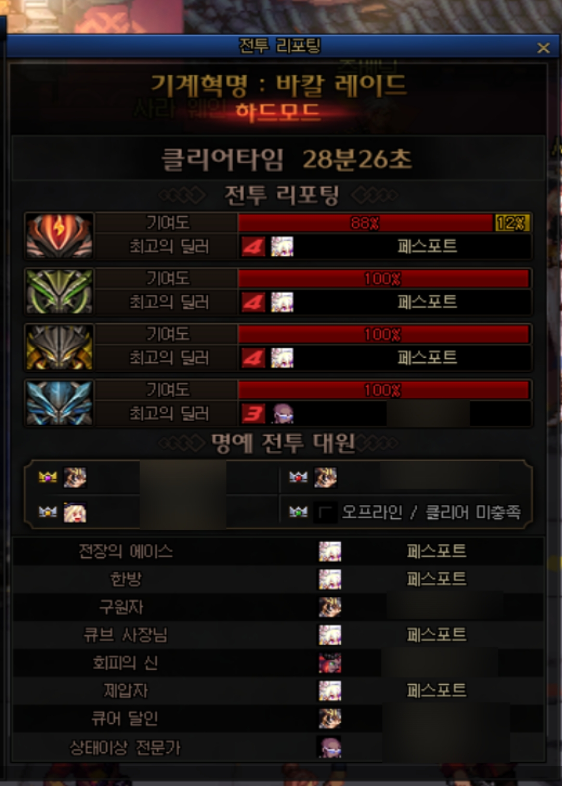
Task: Select the gold armored boss emblem icon
Action: (x=59, y=347)
